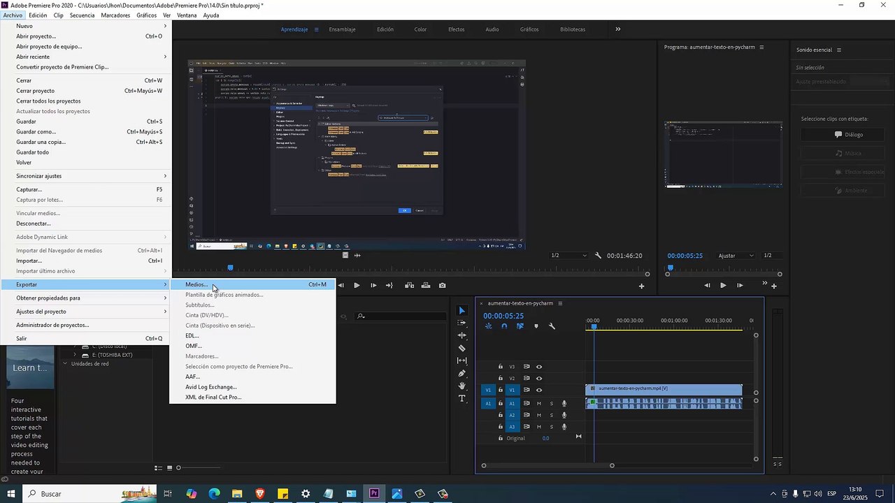Viewport: 895px width, 503px height.
Task: Choose Medios... in Exportar submenu
Action: [252, 284]
